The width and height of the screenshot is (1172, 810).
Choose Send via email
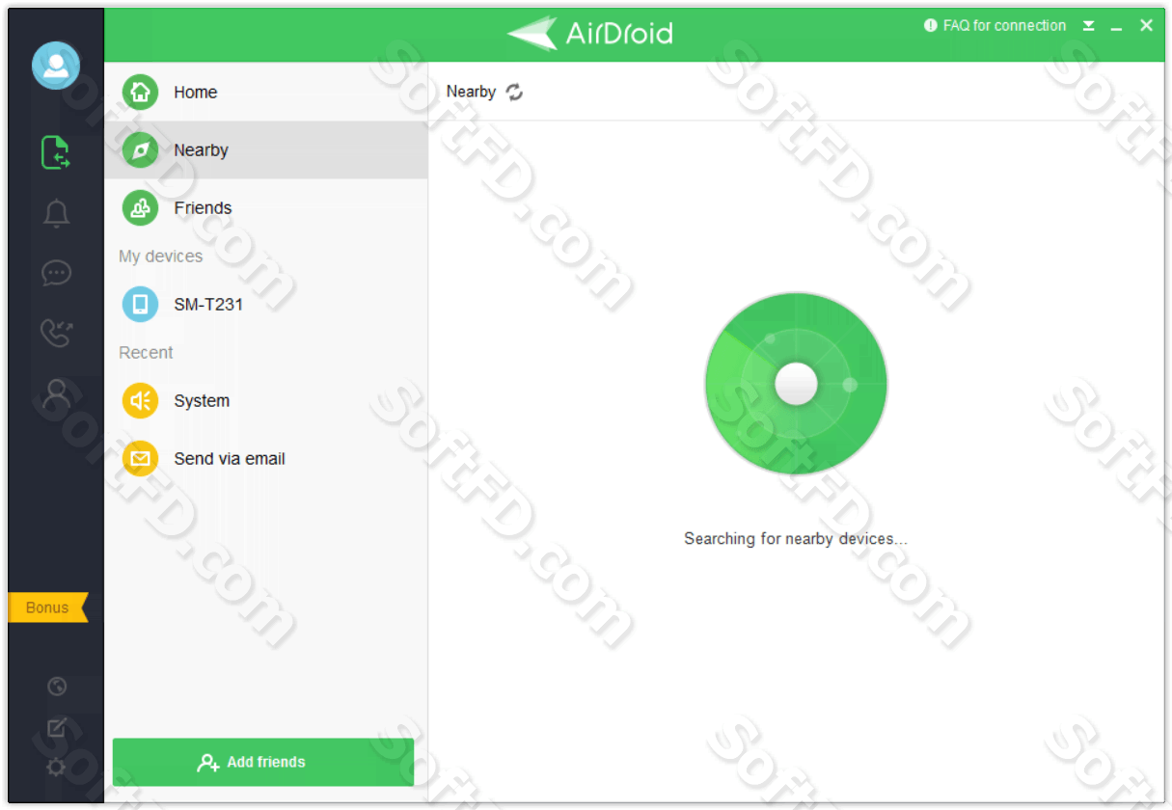click(x=265, y=458)
